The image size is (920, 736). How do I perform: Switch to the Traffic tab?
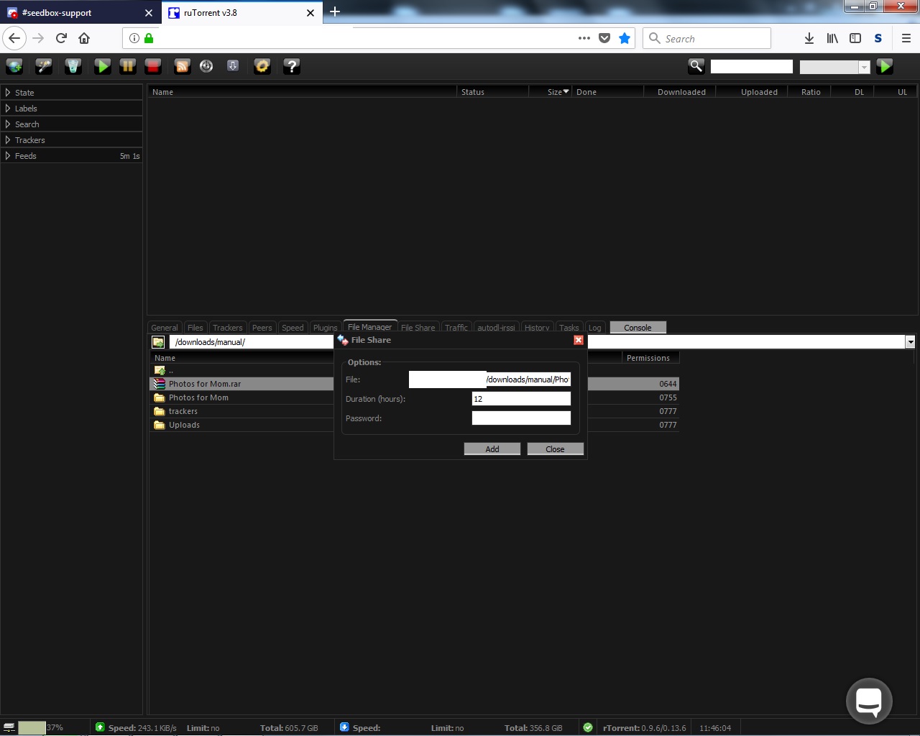click(456, 328)
